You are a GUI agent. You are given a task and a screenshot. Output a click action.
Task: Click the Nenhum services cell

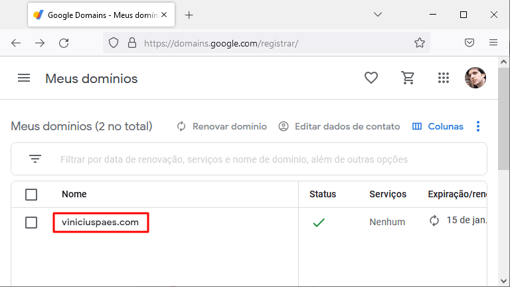(387, 222)
